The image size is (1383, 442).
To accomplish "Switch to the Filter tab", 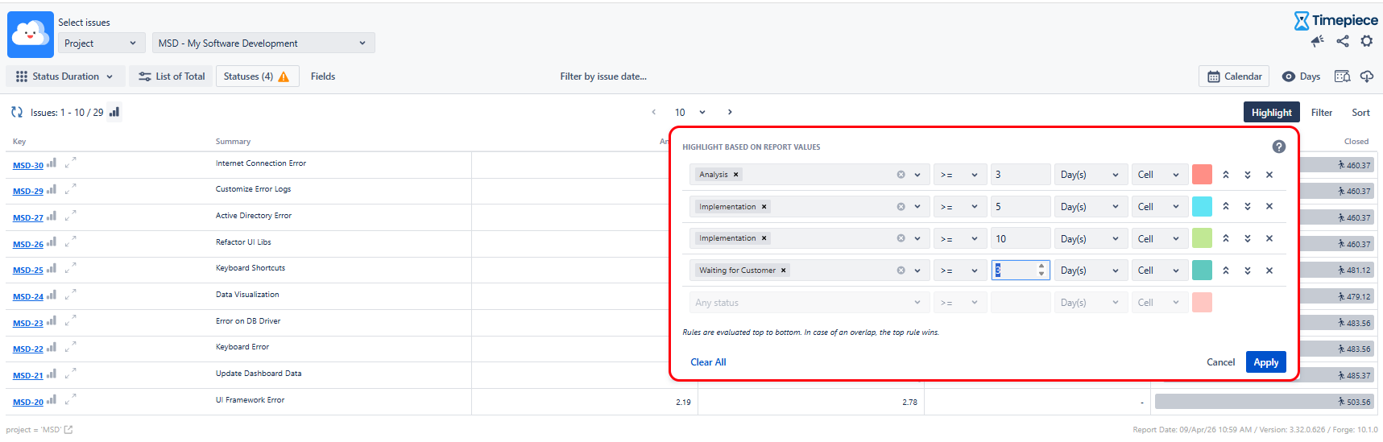I will click(x=1321, y=113).
